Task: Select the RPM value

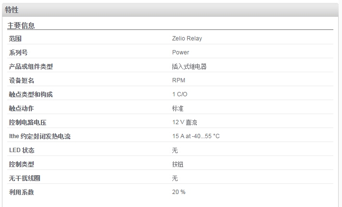Action: pyautogui.click(x=178, y=80)
